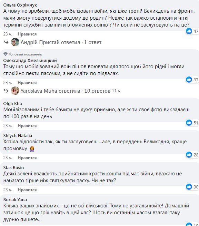
Task: Click Нравится under Stas Rusin's comment
Action: pos(27,190)
